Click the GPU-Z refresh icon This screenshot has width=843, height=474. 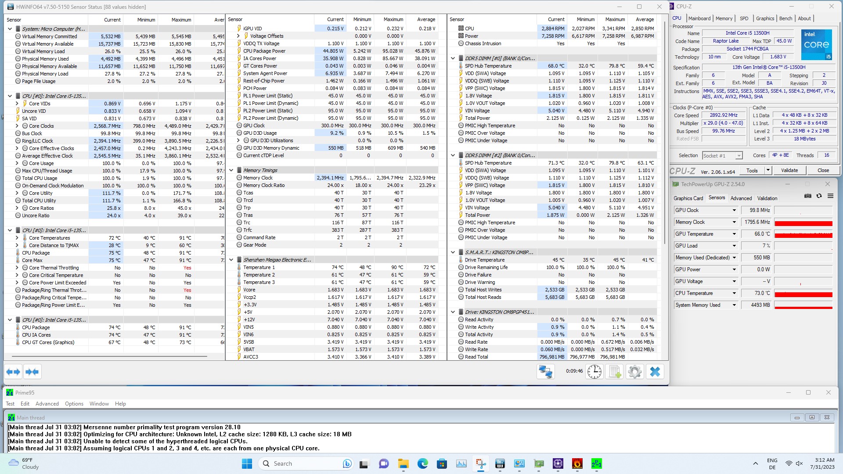tap(819, 196)
